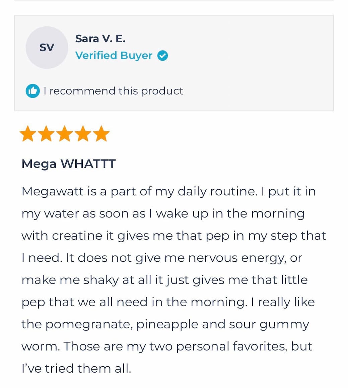Click the fifth orange star
The width and height of the screenshot is (348, 388).
click(x=101, y=133)
